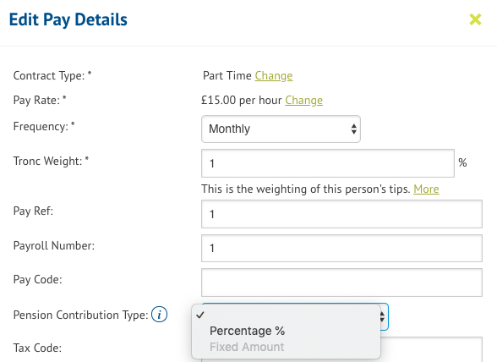
Task: Click into the Pay Ref field
Action: click(341, 214)
